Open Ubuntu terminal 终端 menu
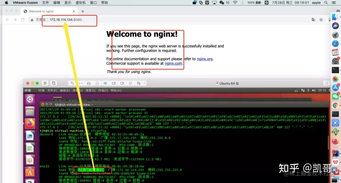 tap(41, 91)
